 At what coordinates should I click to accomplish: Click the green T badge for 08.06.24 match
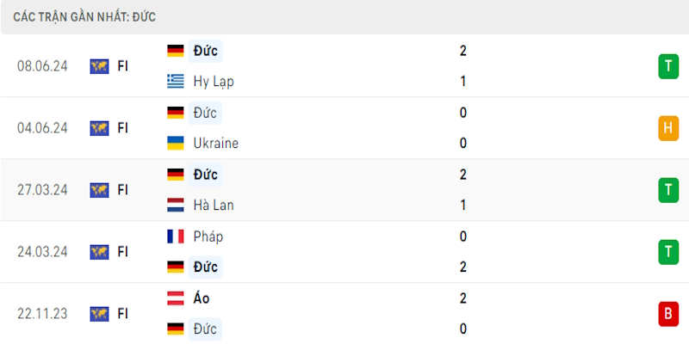(668, 66)
